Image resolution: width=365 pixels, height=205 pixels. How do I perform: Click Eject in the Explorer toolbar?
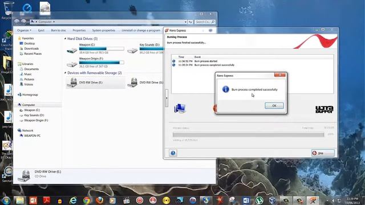(x=41, y=30)
